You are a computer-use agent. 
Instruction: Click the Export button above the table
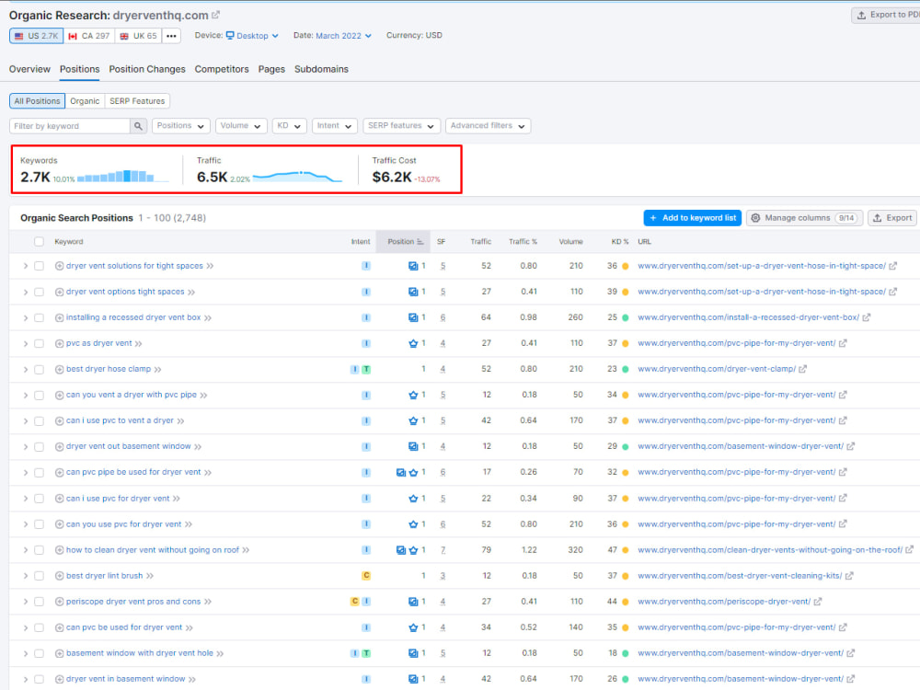pyautogui.click(x=892, y=218)
